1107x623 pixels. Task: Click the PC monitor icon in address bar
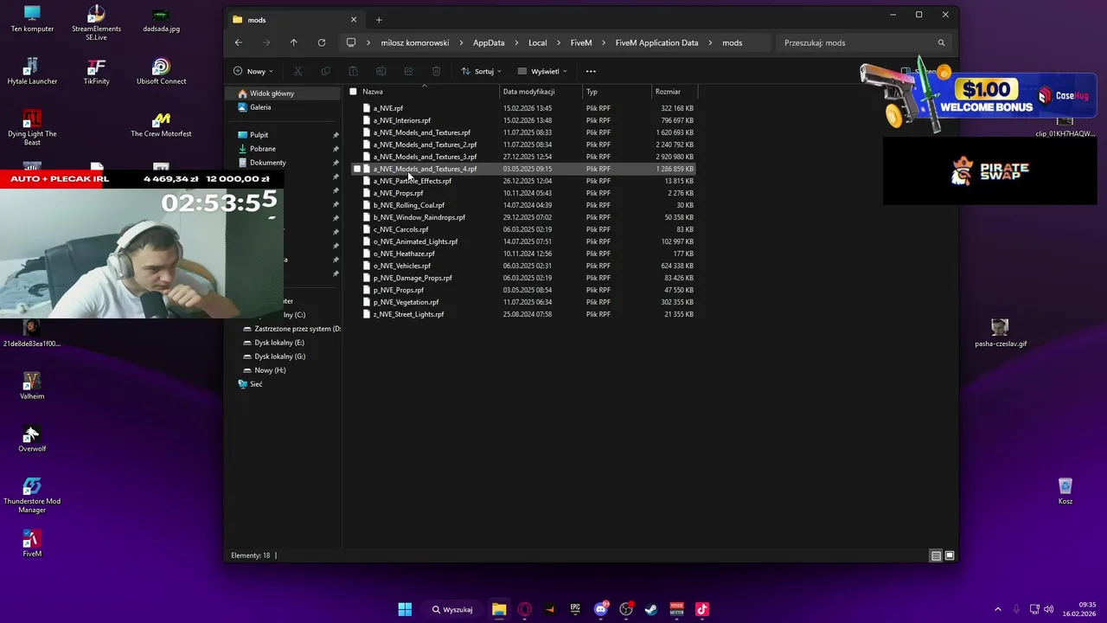[x=351, y=42]
